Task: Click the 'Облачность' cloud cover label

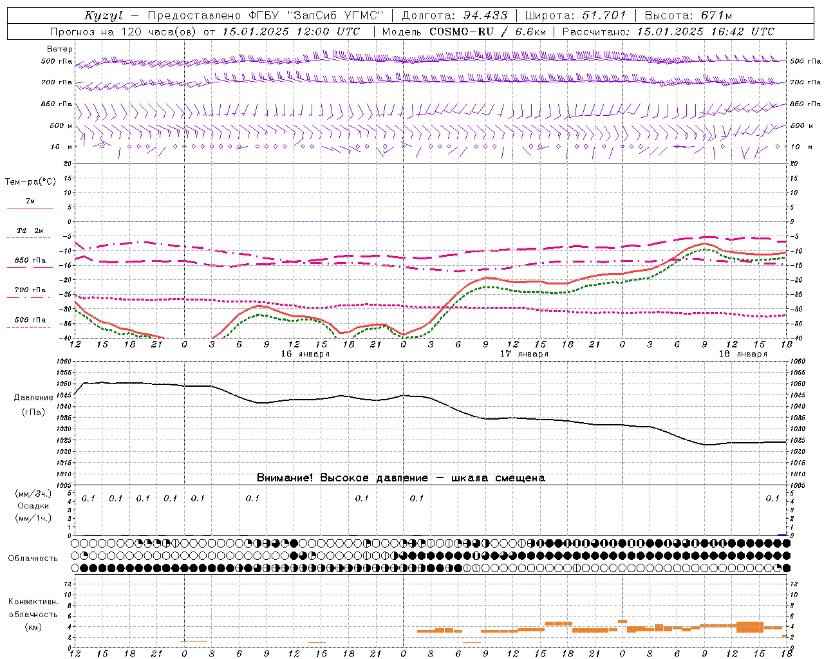Action: coord(33,559)
